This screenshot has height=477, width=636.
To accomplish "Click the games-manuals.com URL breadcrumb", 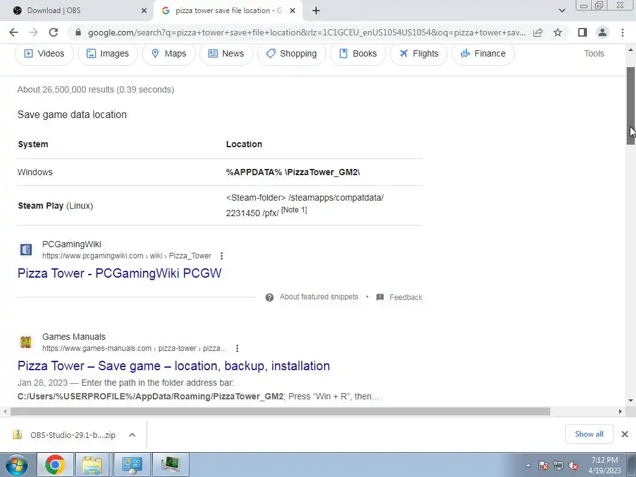I will (134, 348).
